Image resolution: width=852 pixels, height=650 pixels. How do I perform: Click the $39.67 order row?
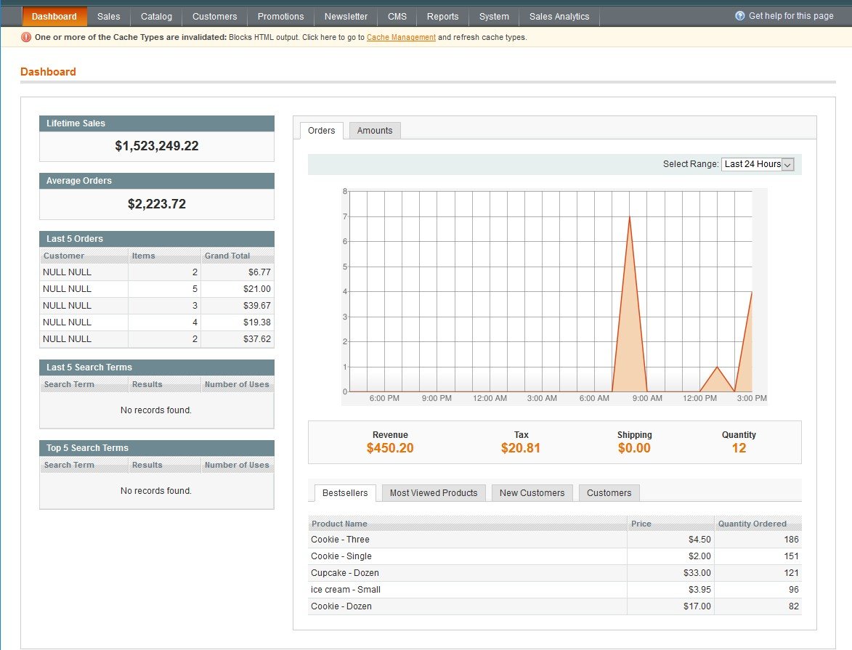click(156, 306)
